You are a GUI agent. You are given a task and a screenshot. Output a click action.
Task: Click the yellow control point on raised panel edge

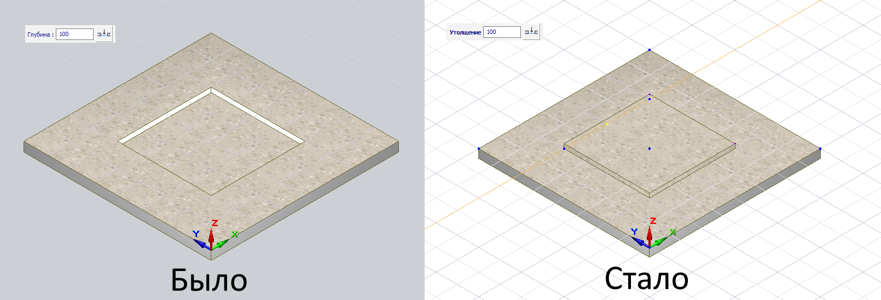607,124
